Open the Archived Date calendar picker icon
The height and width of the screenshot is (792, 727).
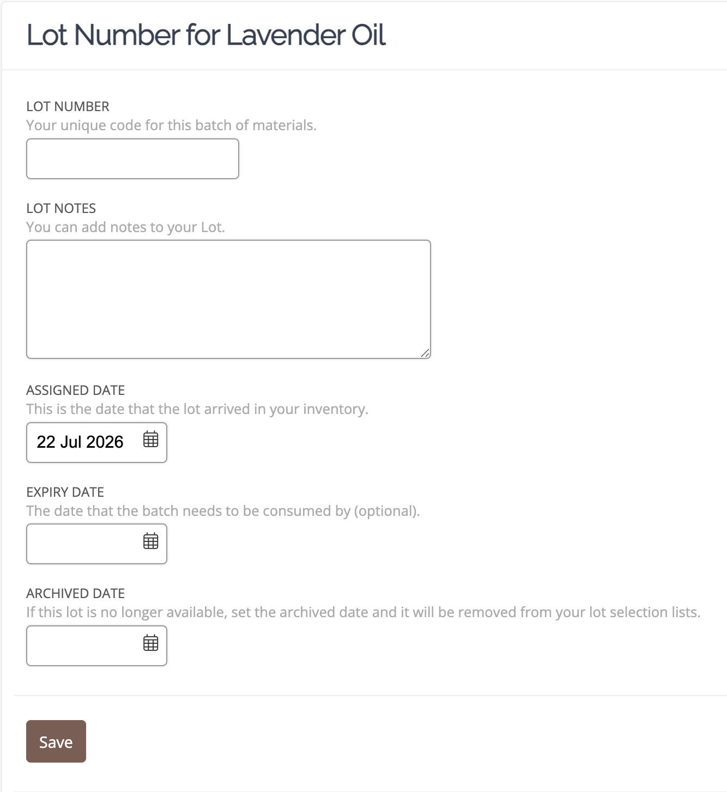click(150, 643)
